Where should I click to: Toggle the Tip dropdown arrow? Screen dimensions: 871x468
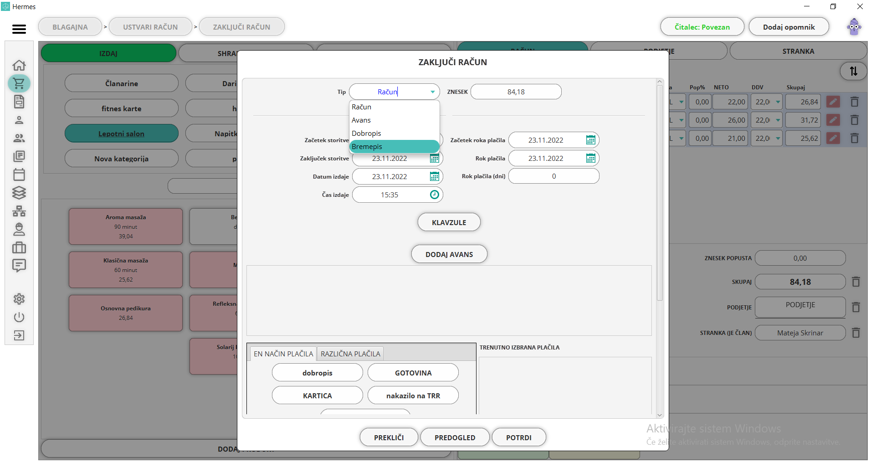tap(432, 92)
